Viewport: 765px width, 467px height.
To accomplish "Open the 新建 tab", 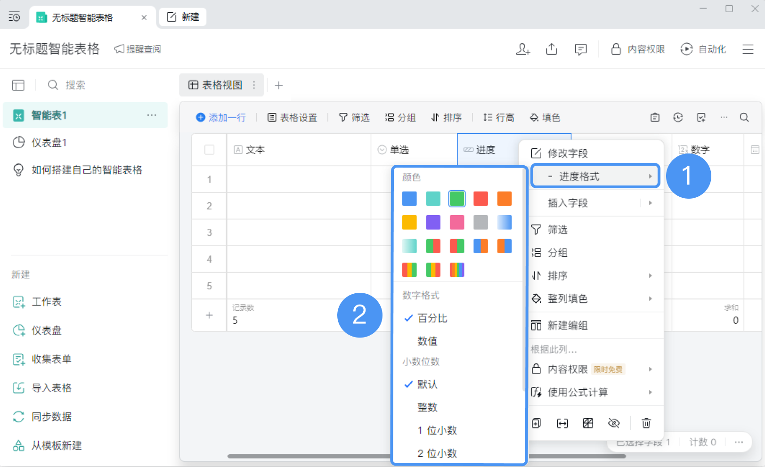I will point(183,17).
